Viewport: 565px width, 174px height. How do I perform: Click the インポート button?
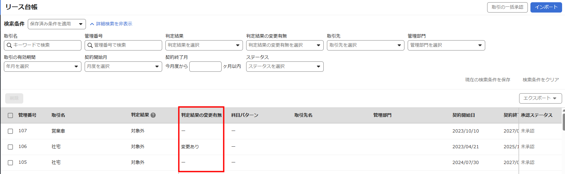click(x=546, y=7)
